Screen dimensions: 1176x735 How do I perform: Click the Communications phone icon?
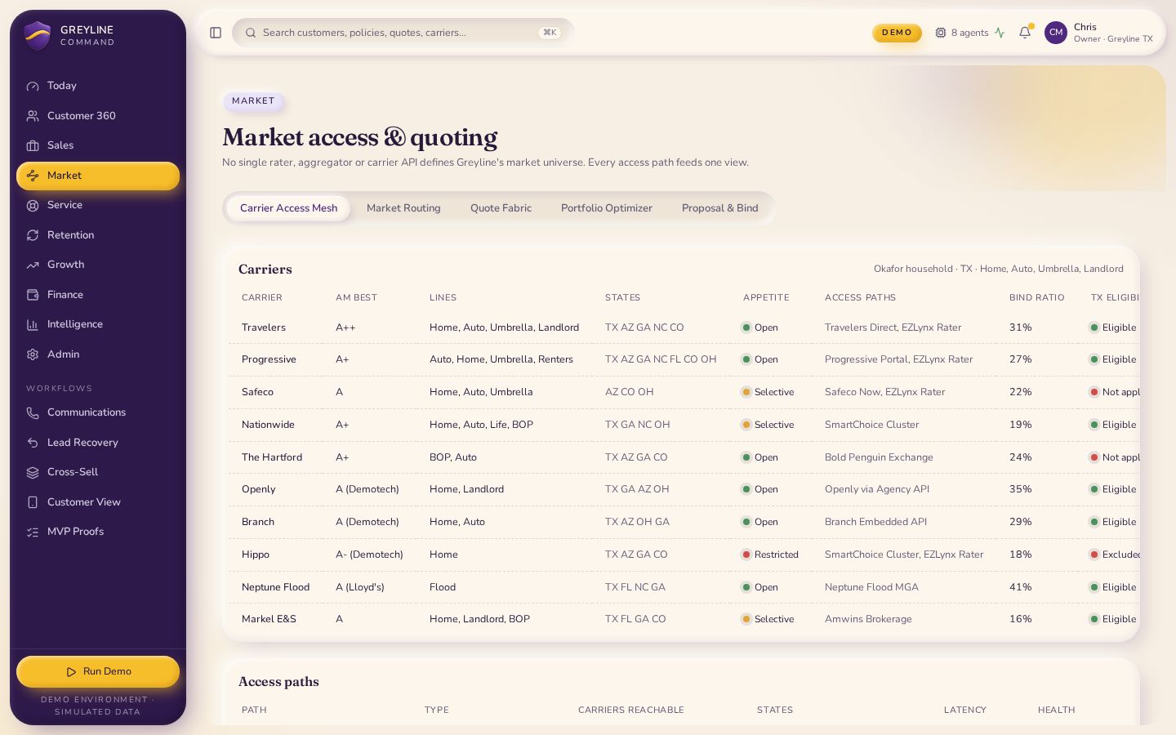click(x=33, y=412)
